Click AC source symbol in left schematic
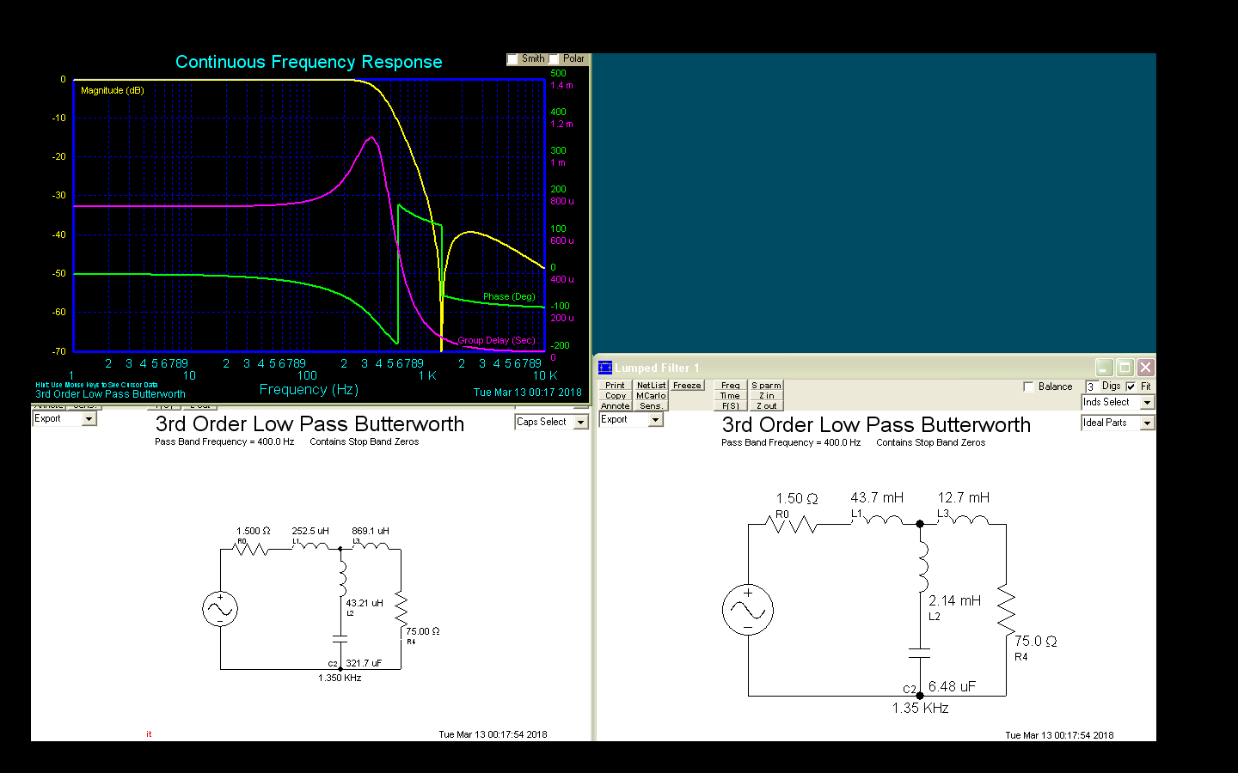Image resolution: width=1238 pixels, height=773 pixels. coord(220,609)
